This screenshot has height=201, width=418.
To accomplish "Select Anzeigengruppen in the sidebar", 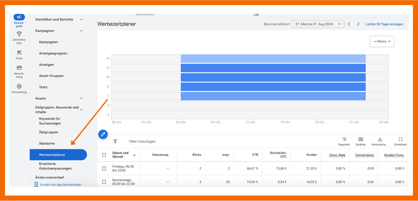I will click(x=53, y=53).
